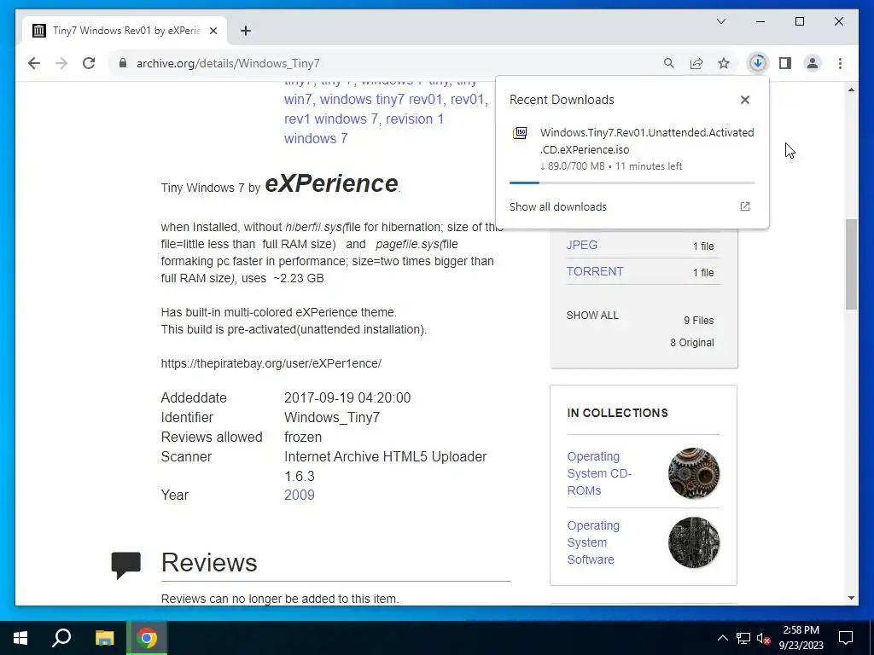Click Show all downloads

[x=558, y=206]
